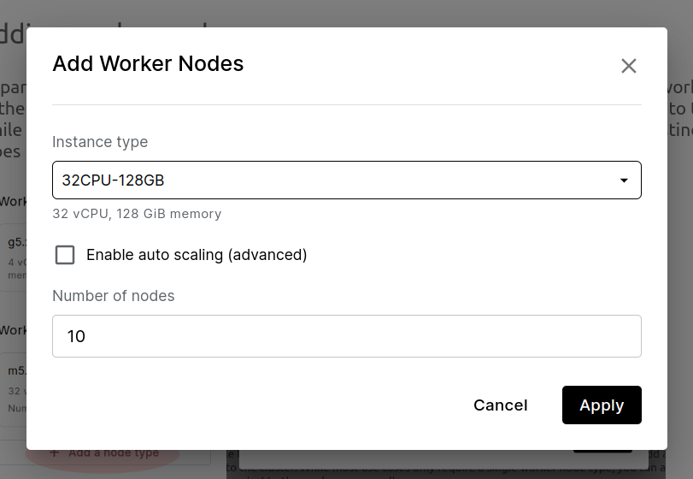The image size is (693, 479).
Task: Click the dropdown arrow of Instance type
Action: coord(624,180)
